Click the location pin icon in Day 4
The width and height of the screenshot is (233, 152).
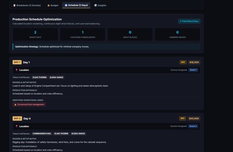(16, 126)
